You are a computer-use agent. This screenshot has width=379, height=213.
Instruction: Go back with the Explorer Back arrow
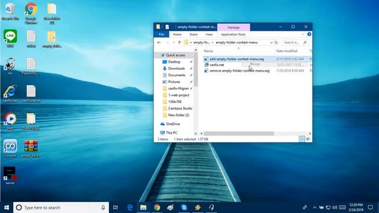159,43
